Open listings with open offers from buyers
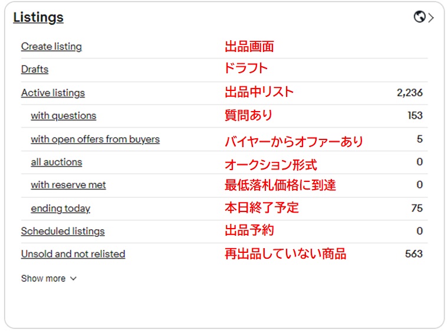Viewport: 447px width, 332px height. pyautogui.click(x=95, y=139)
